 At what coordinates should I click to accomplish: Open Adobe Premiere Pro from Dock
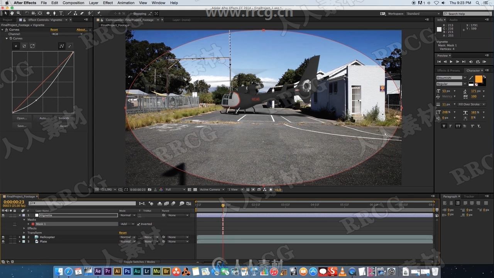click(x=108, y=271)
